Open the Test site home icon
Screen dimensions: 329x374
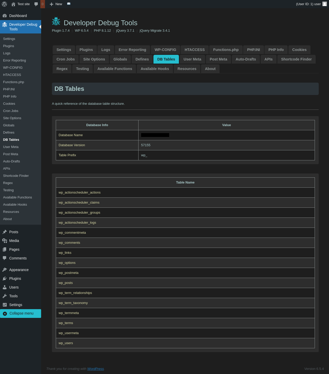[x=13, y=4]
